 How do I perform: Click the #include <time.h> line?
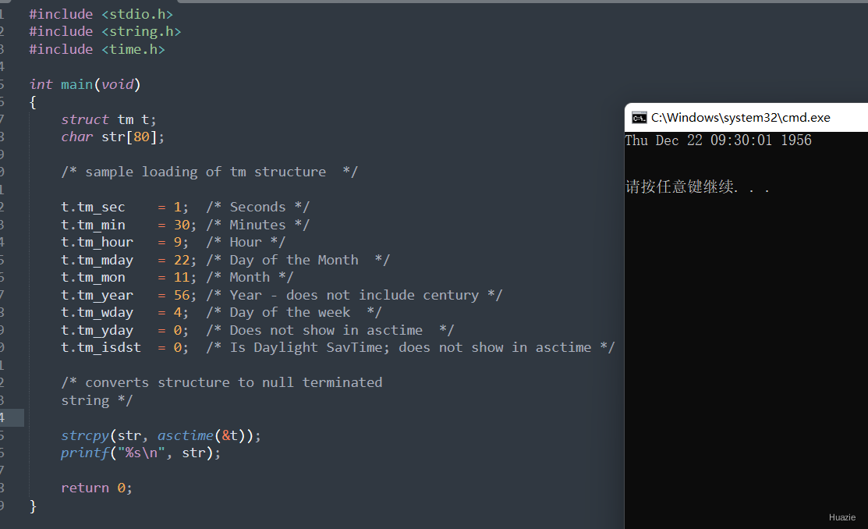click(97, 49)
